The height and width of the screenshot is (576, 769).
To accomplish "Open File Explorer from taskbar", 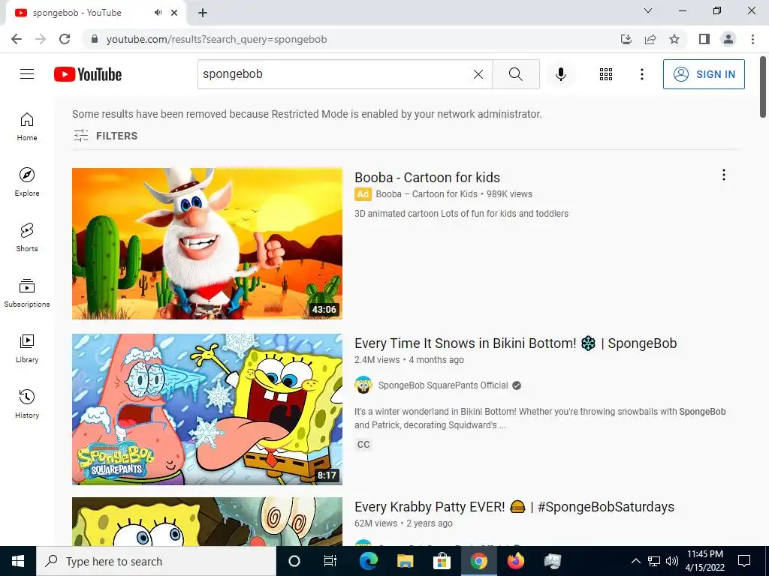I will (x=405, y=561).
